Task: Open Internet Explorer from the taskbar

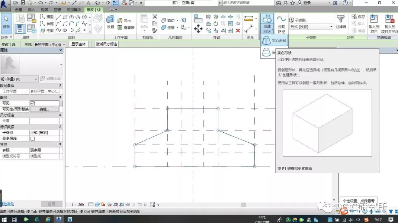Action: click(48, 219)
